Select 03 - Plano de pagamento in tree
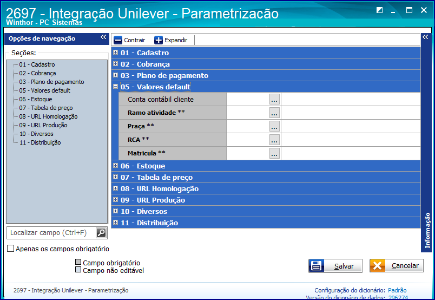 point(51,82)
